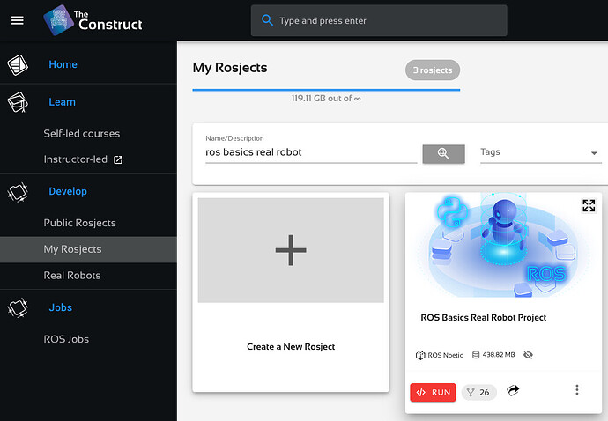The height and width of the screenshot is (421, 608).
Task: Click the search magnifier button beside Name/Description
Action: [443, 153]
